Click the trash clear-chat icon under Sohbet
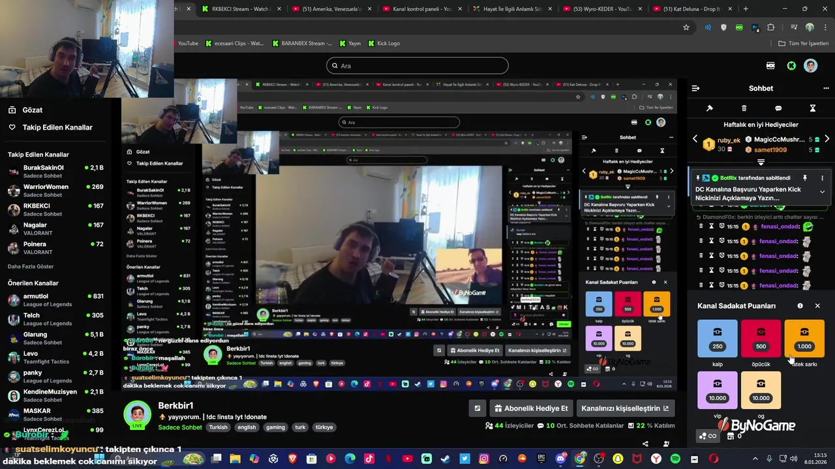Viewport: 835px width, 469px height. [x=744, y=108]
